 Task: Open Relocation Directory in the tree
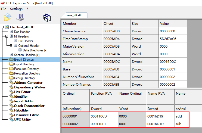pos(27,73)
